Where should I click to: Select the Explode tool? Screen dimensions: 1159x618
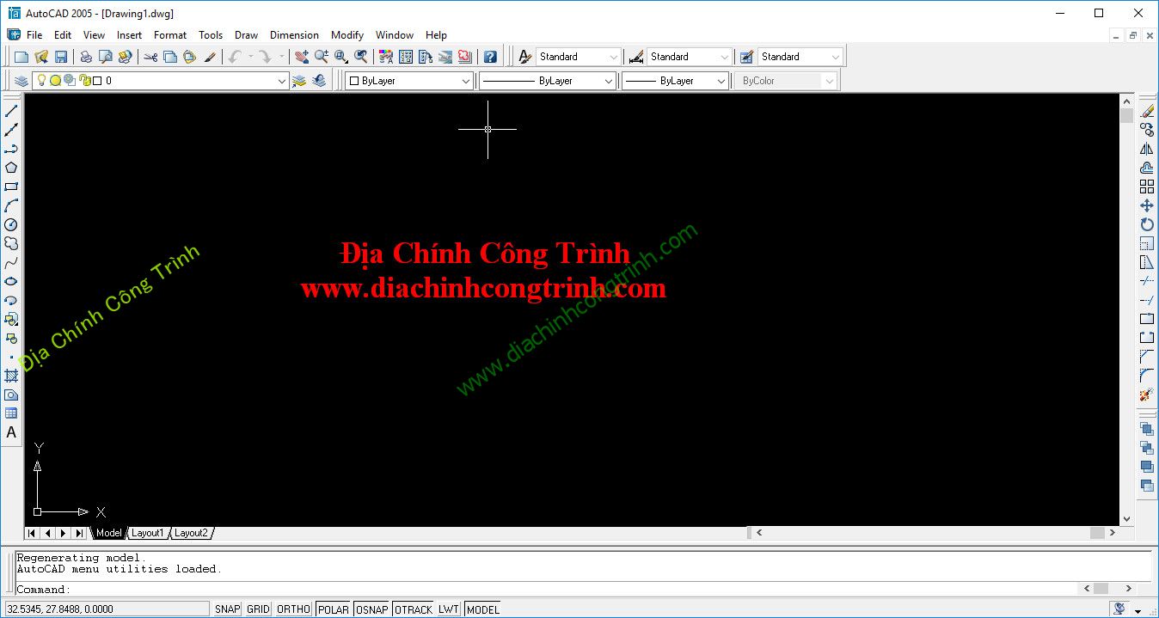click(x=1147, y=395)
